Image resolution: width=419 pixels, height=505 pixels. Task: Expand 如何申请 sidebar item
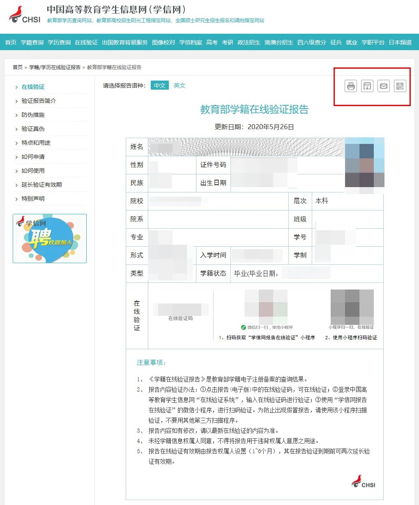[33, 157]
